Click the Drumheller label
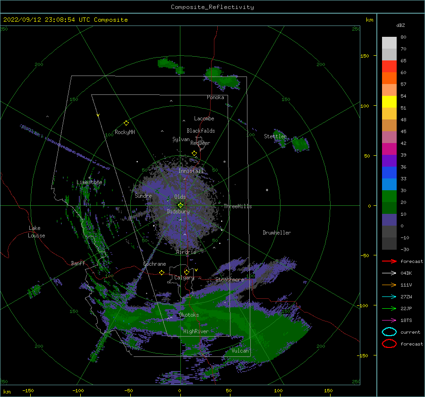The width and height of the screenshot is (425, 397). pos(277,233)
